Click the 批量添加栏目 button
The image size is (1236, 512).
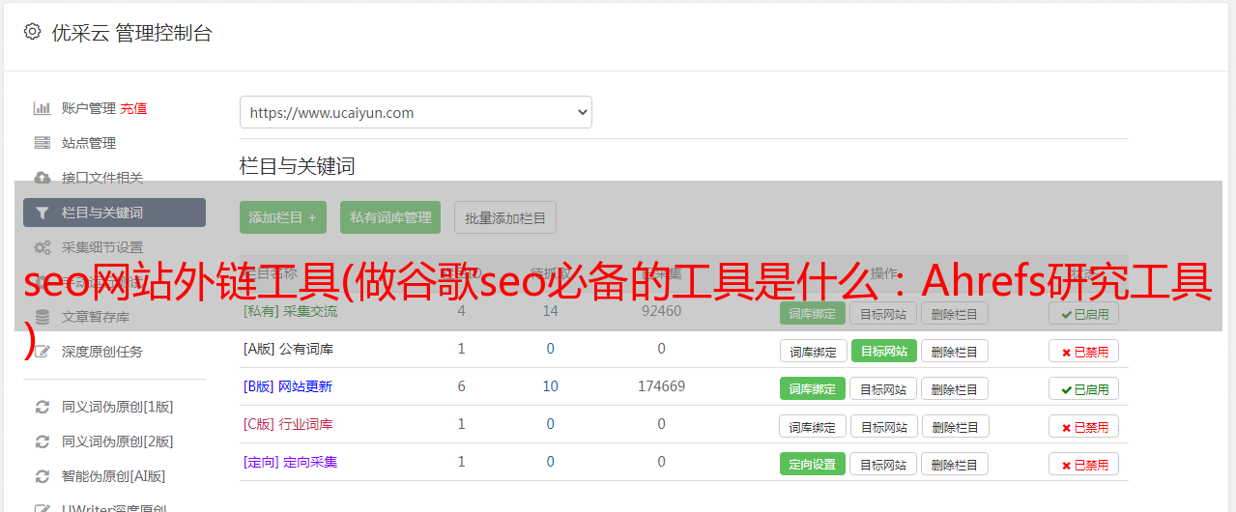pos(505,217)
